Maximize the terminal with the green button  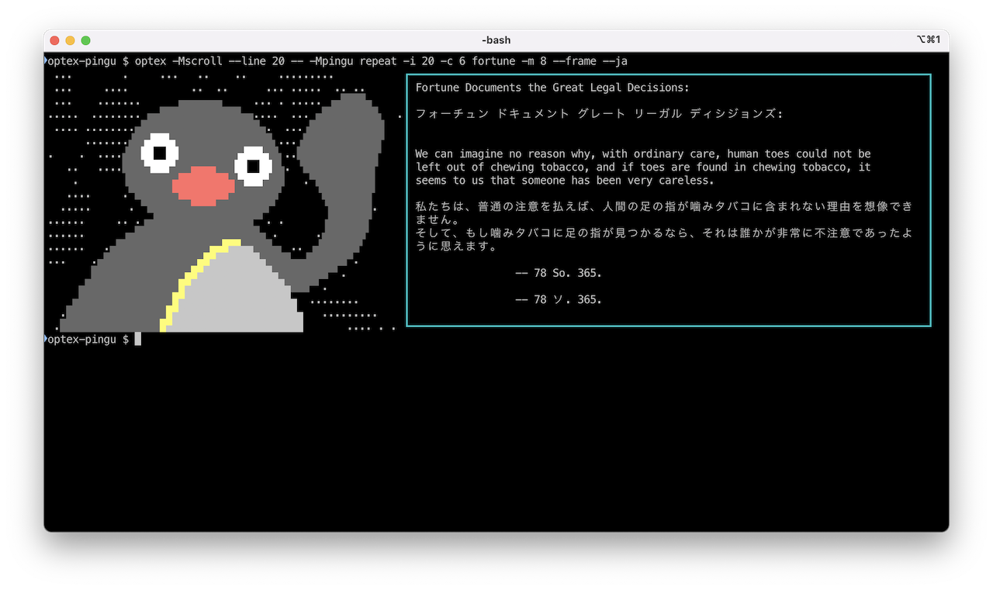pos(85,40)
